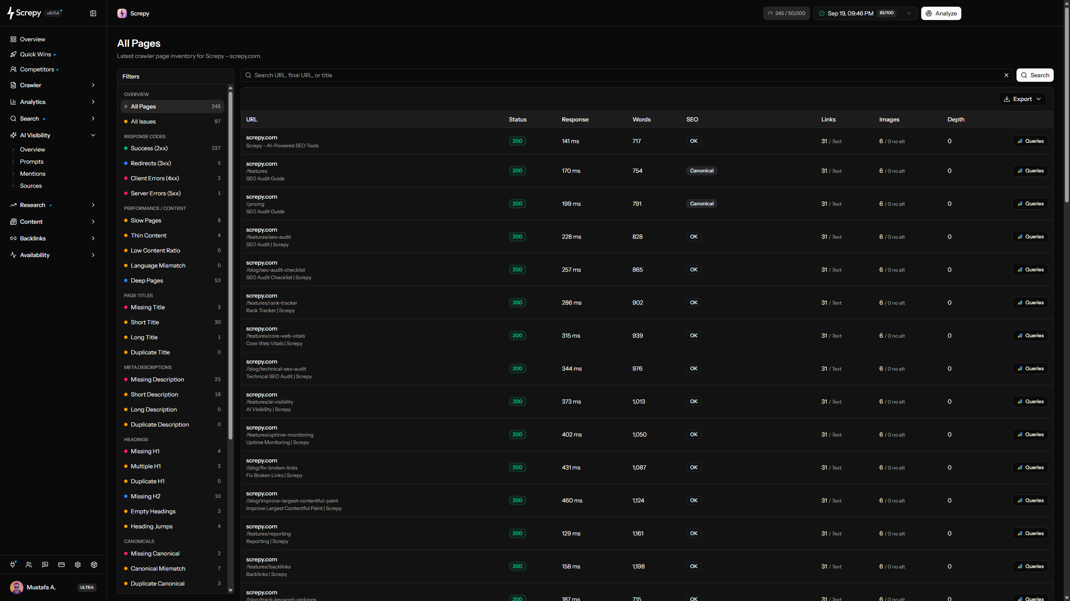Click Mustafa A. profile avatar

click(x=17, y=587)
